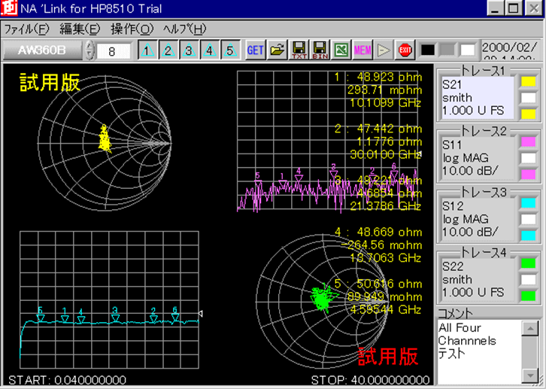The height and width of the screenshot is (389, 546).
Task: Click the address field showing 8
Action: click(x=114, y=52)
